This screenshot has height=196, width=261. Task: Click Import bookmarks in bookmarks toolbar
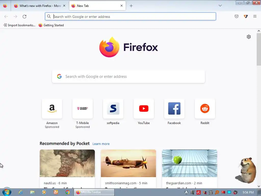(x=19, y=25)
